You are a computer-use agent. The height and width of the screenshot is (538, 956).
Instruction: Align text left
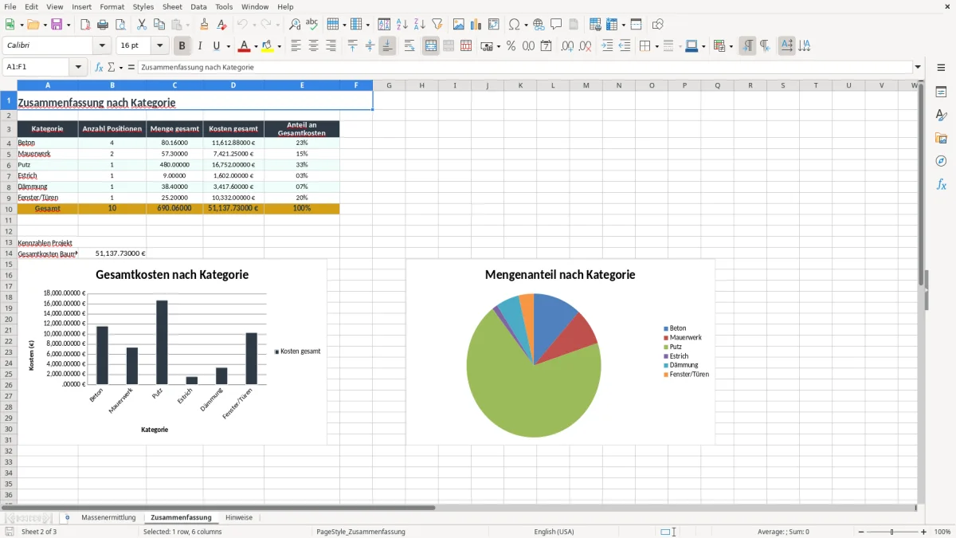tap(296, 46)
